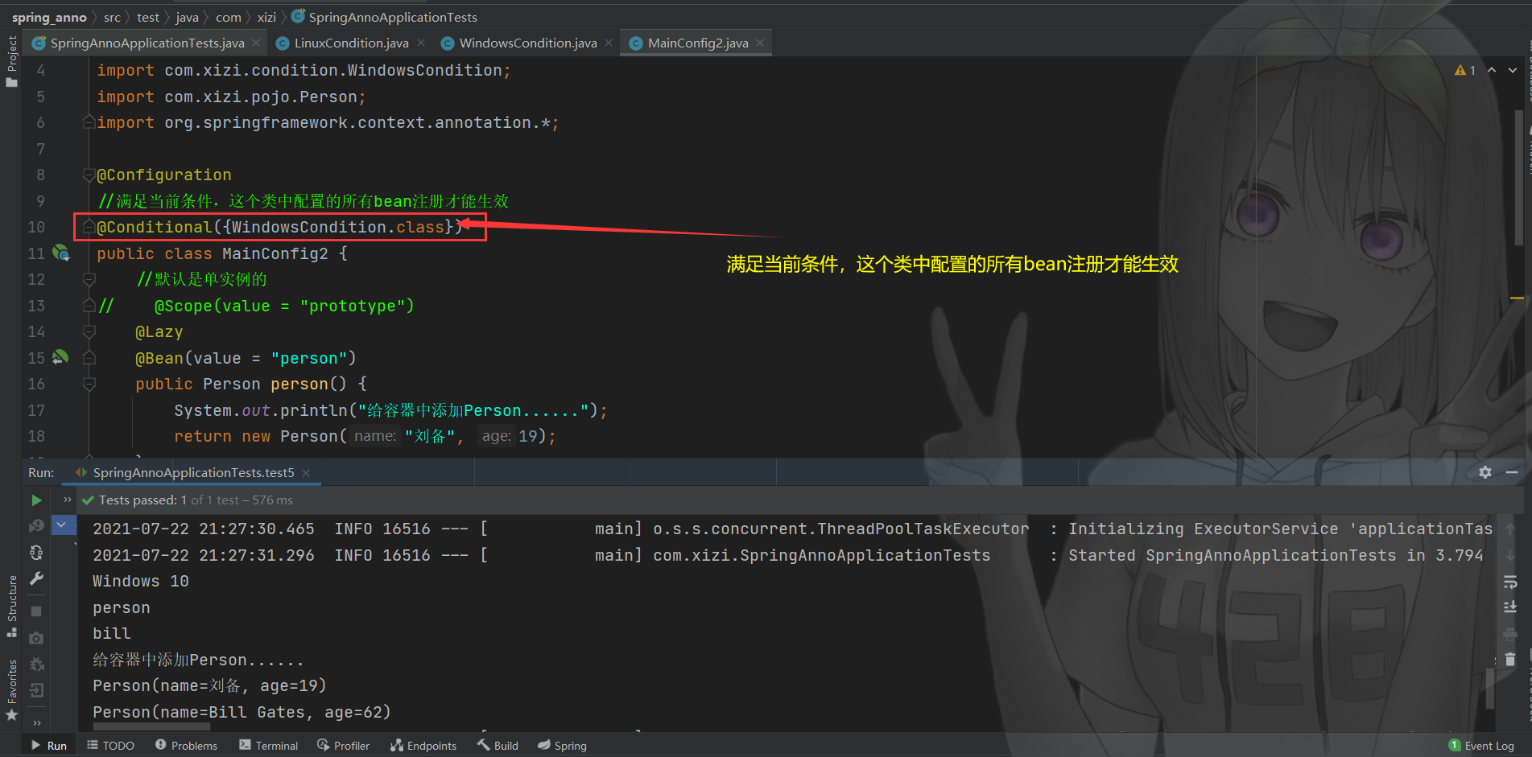1532x757 pixels.
Task: Select the Spring bean gutter icon beside MainConfig2
Action: pos(61,253)
